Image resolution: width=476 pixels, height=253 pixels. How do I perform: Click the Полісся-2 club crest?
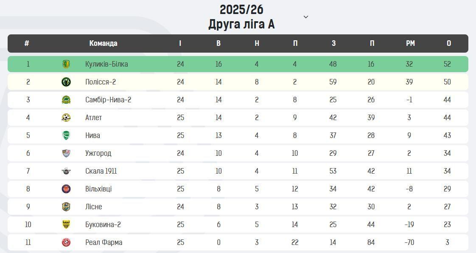point(66,82)
